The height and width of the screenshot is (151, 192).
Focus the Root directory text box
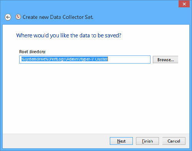85,59
